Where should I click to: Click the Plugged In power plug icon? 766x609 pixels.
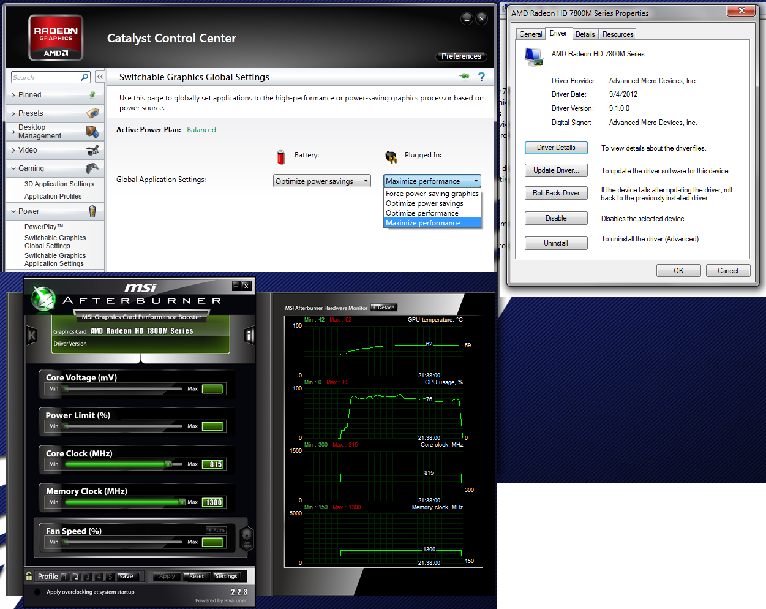[391, 157]
